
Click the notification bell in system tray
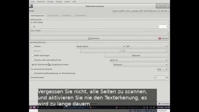tap(147, 107)
